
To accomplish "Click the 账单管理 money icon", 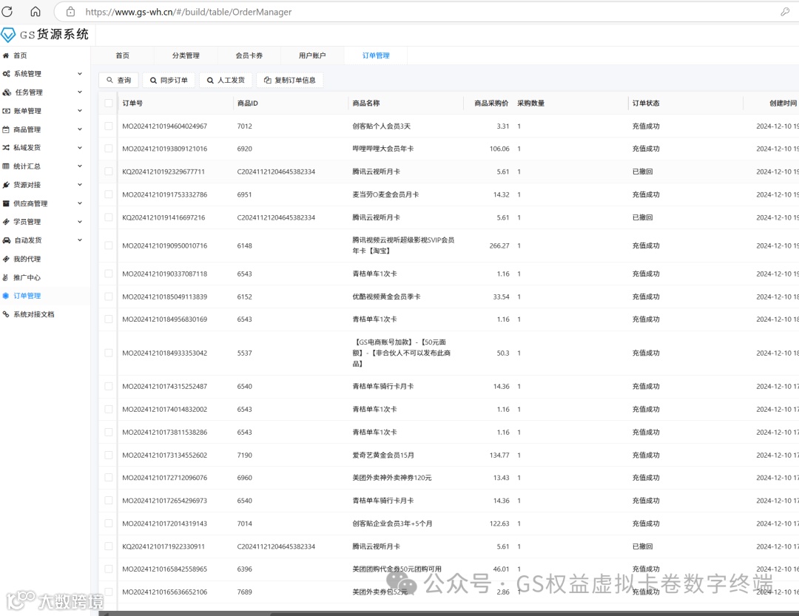I will (x=6, y=111).
